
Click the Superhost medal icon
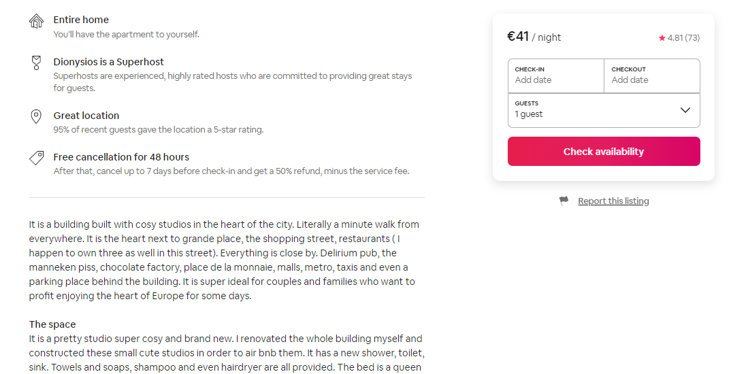click(x=36, y=63)
